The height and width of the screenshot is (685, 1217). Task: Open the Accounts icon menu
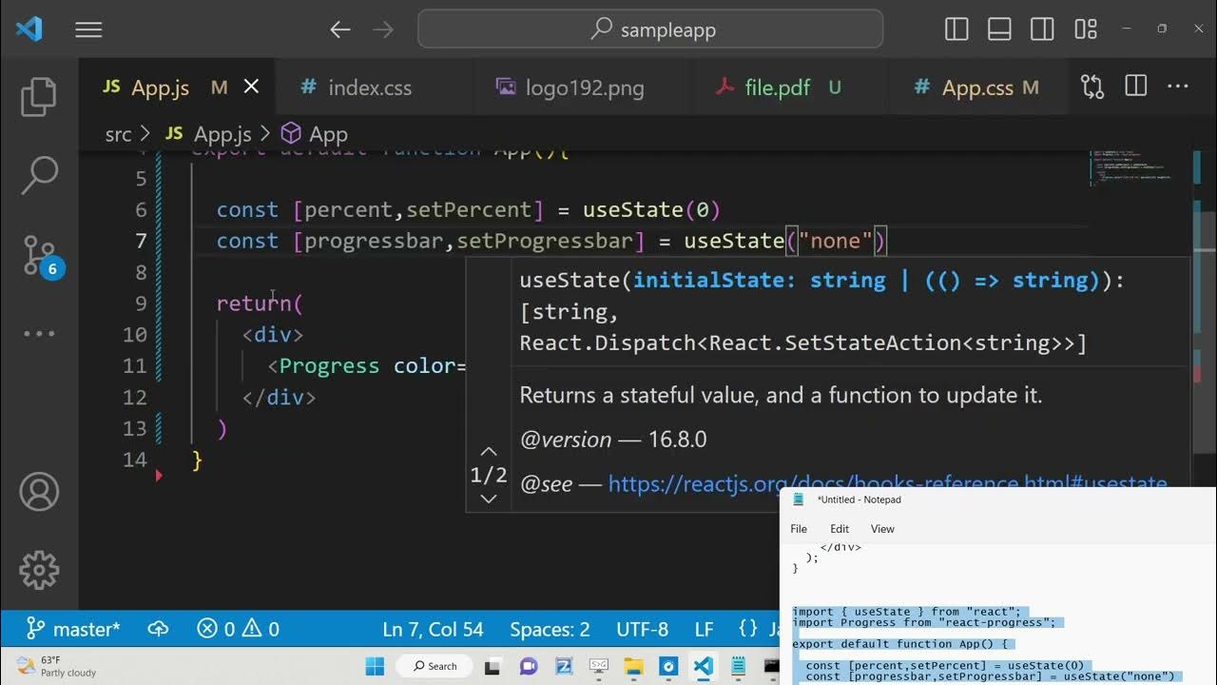(x=39, y=492)
